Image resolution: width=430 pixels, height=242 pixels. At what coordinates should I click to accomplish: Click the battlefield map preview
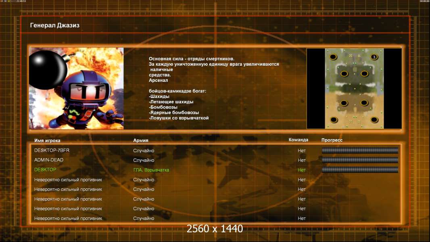(354, 88)
